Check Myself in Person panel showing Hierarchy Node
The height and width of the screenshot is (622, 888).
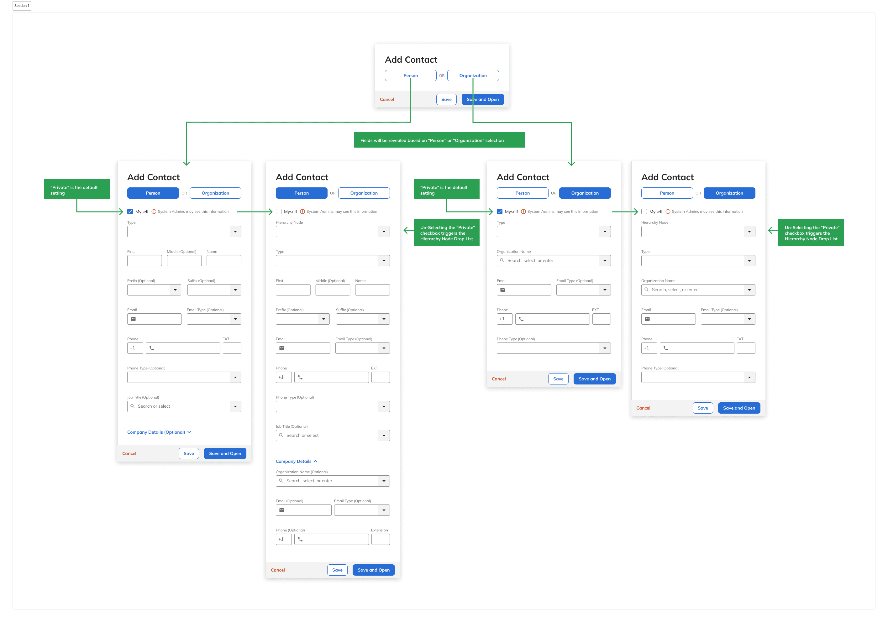[x=279, y=212]
